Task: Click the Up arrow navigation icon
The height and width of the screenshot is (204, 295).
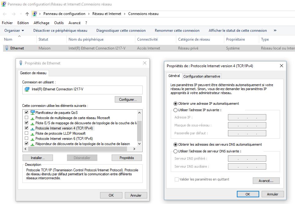Action: point(27,14)
